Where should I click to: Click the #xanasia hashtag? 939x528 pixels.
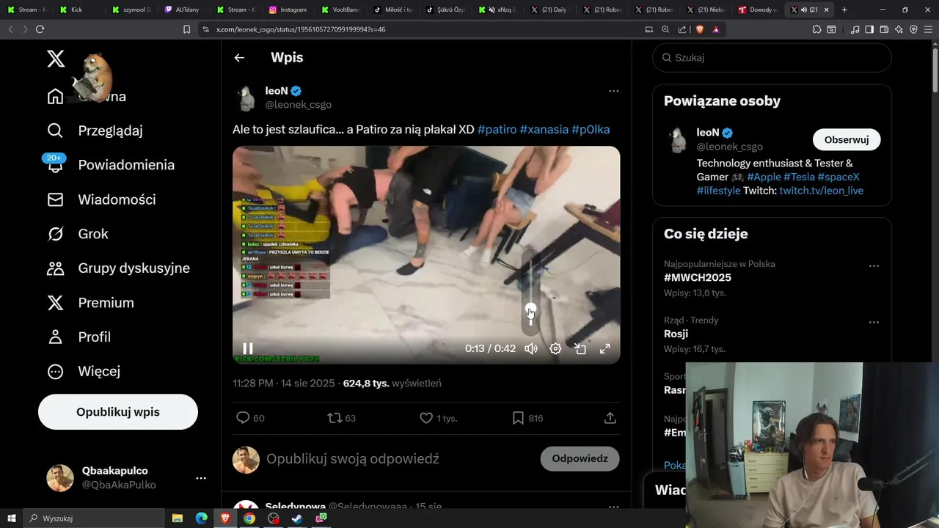544,129
